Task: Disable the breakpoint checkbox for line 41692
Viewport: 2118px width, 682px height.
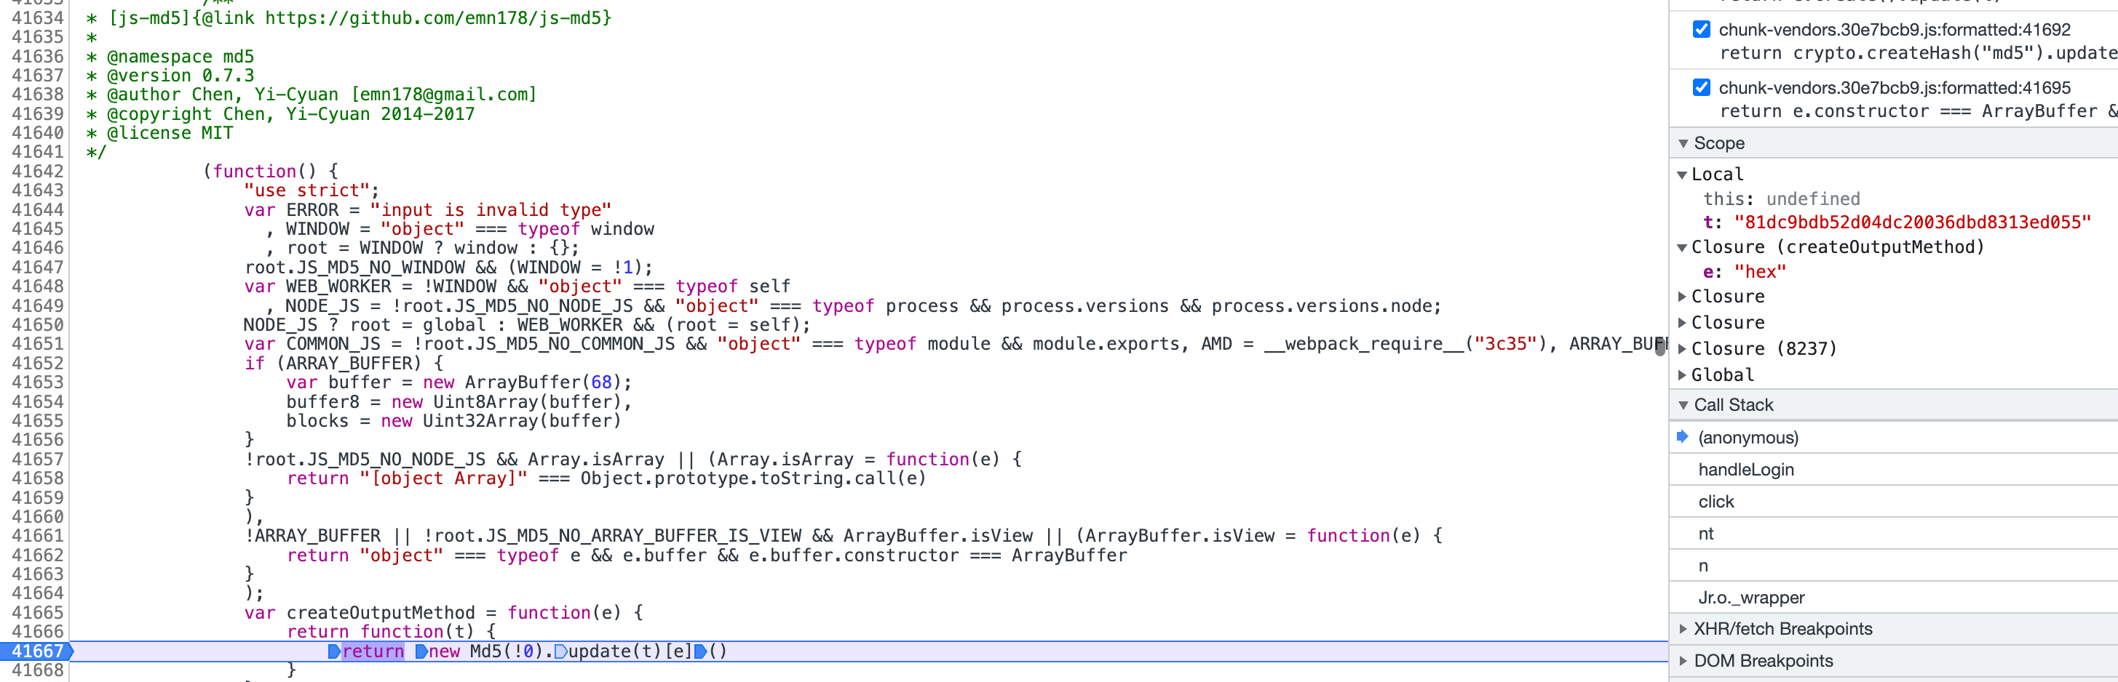Action: tap(1701, 30)
